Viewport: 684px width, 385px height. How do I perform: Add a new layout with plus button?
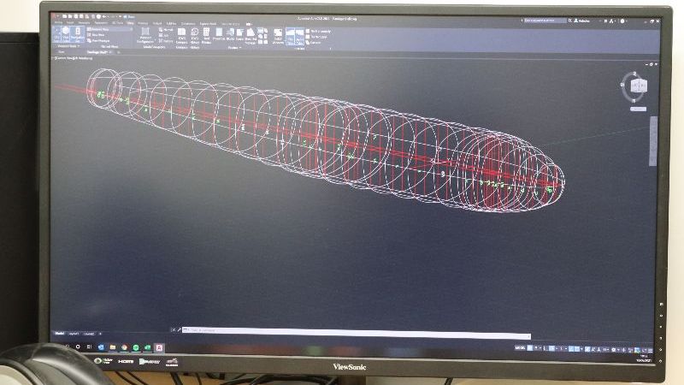pyautogui.click(x=100, y=334)
